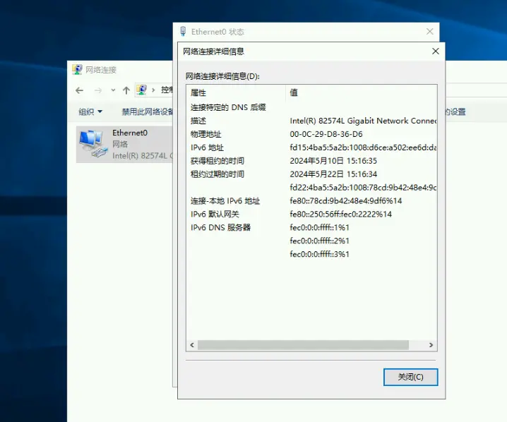Click 禁用此网络设备 in the toolbar
This screenshot has height=422, width=507.
(x=148, y=111)
